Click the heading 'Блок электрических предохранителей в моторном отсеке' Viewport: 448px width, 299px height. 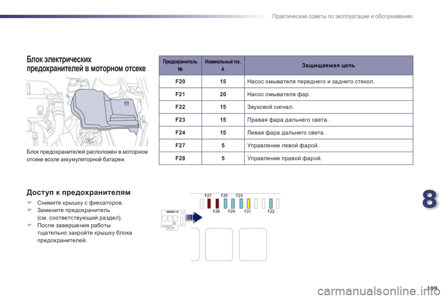[86, 64]
